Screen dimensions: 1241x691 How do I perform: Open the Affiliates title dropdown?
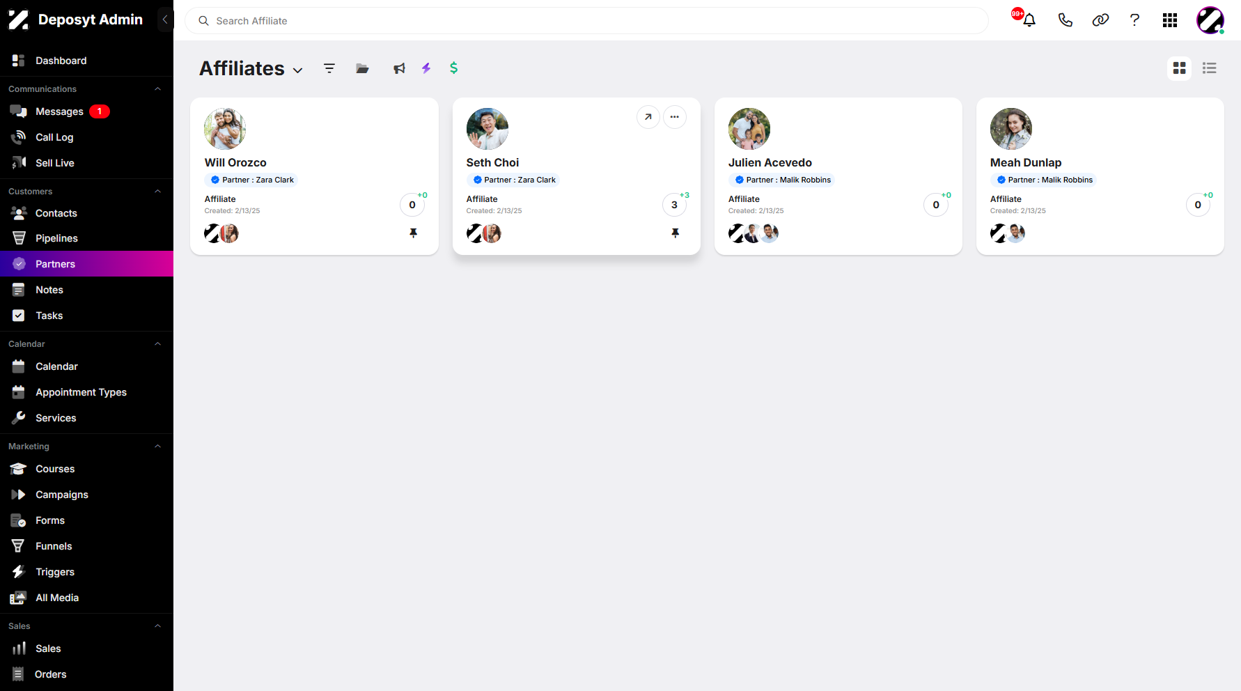pos(298,70)
